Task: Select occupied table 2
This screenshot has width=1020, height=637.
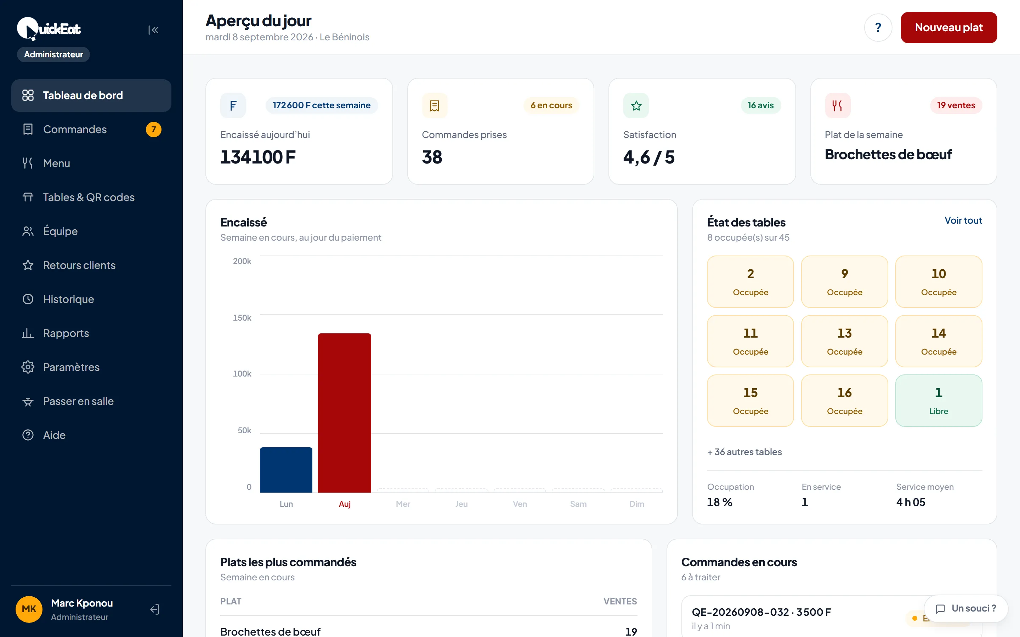Action: 750,282
